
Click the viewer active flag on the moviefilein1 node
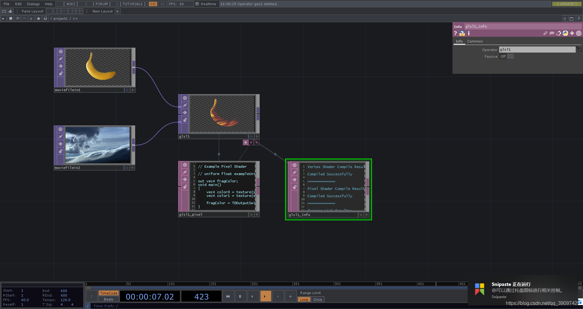tap(60, 51)
